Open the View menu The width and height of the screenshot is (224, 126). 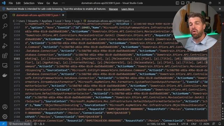pyautogui.click(x=41, y=3)
